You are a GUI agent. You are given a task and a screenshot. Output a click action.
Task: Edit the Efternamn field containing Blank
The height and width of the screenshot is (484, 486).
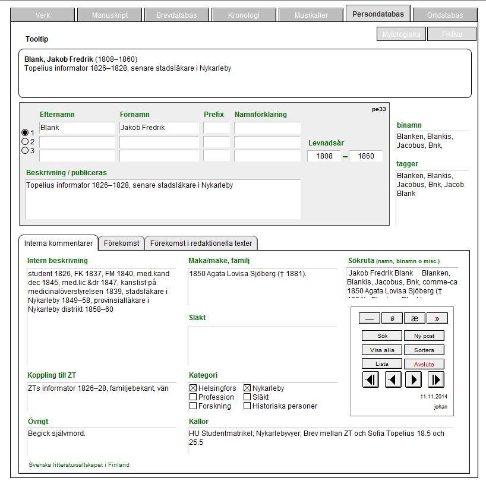(77, 128)
